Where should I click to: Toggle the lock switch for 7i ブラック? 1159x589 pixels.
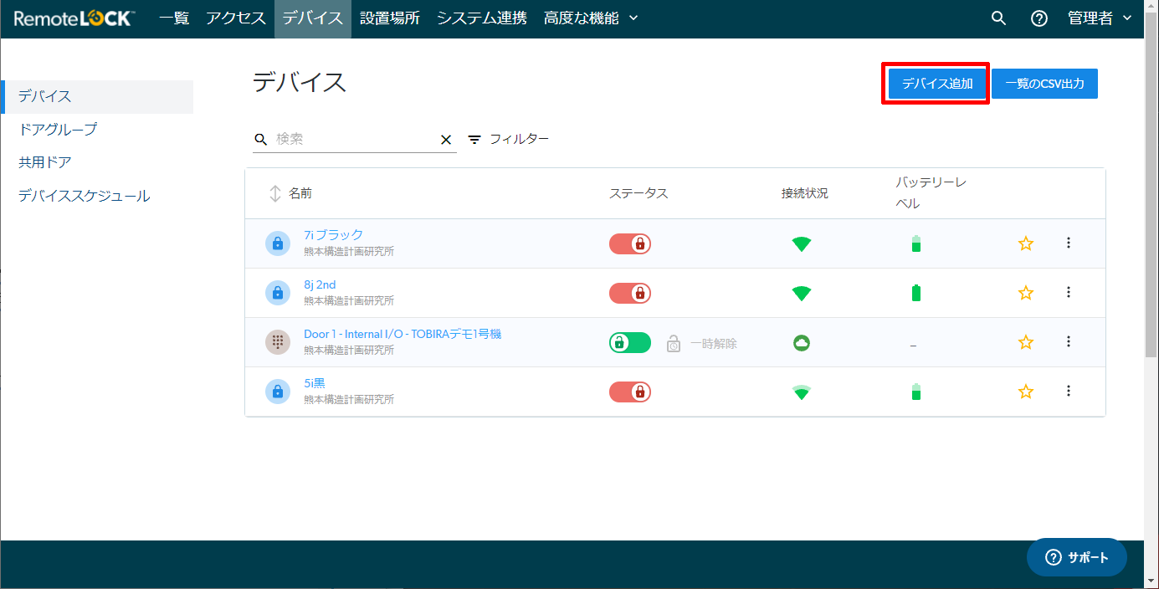(x=630, y=243)
